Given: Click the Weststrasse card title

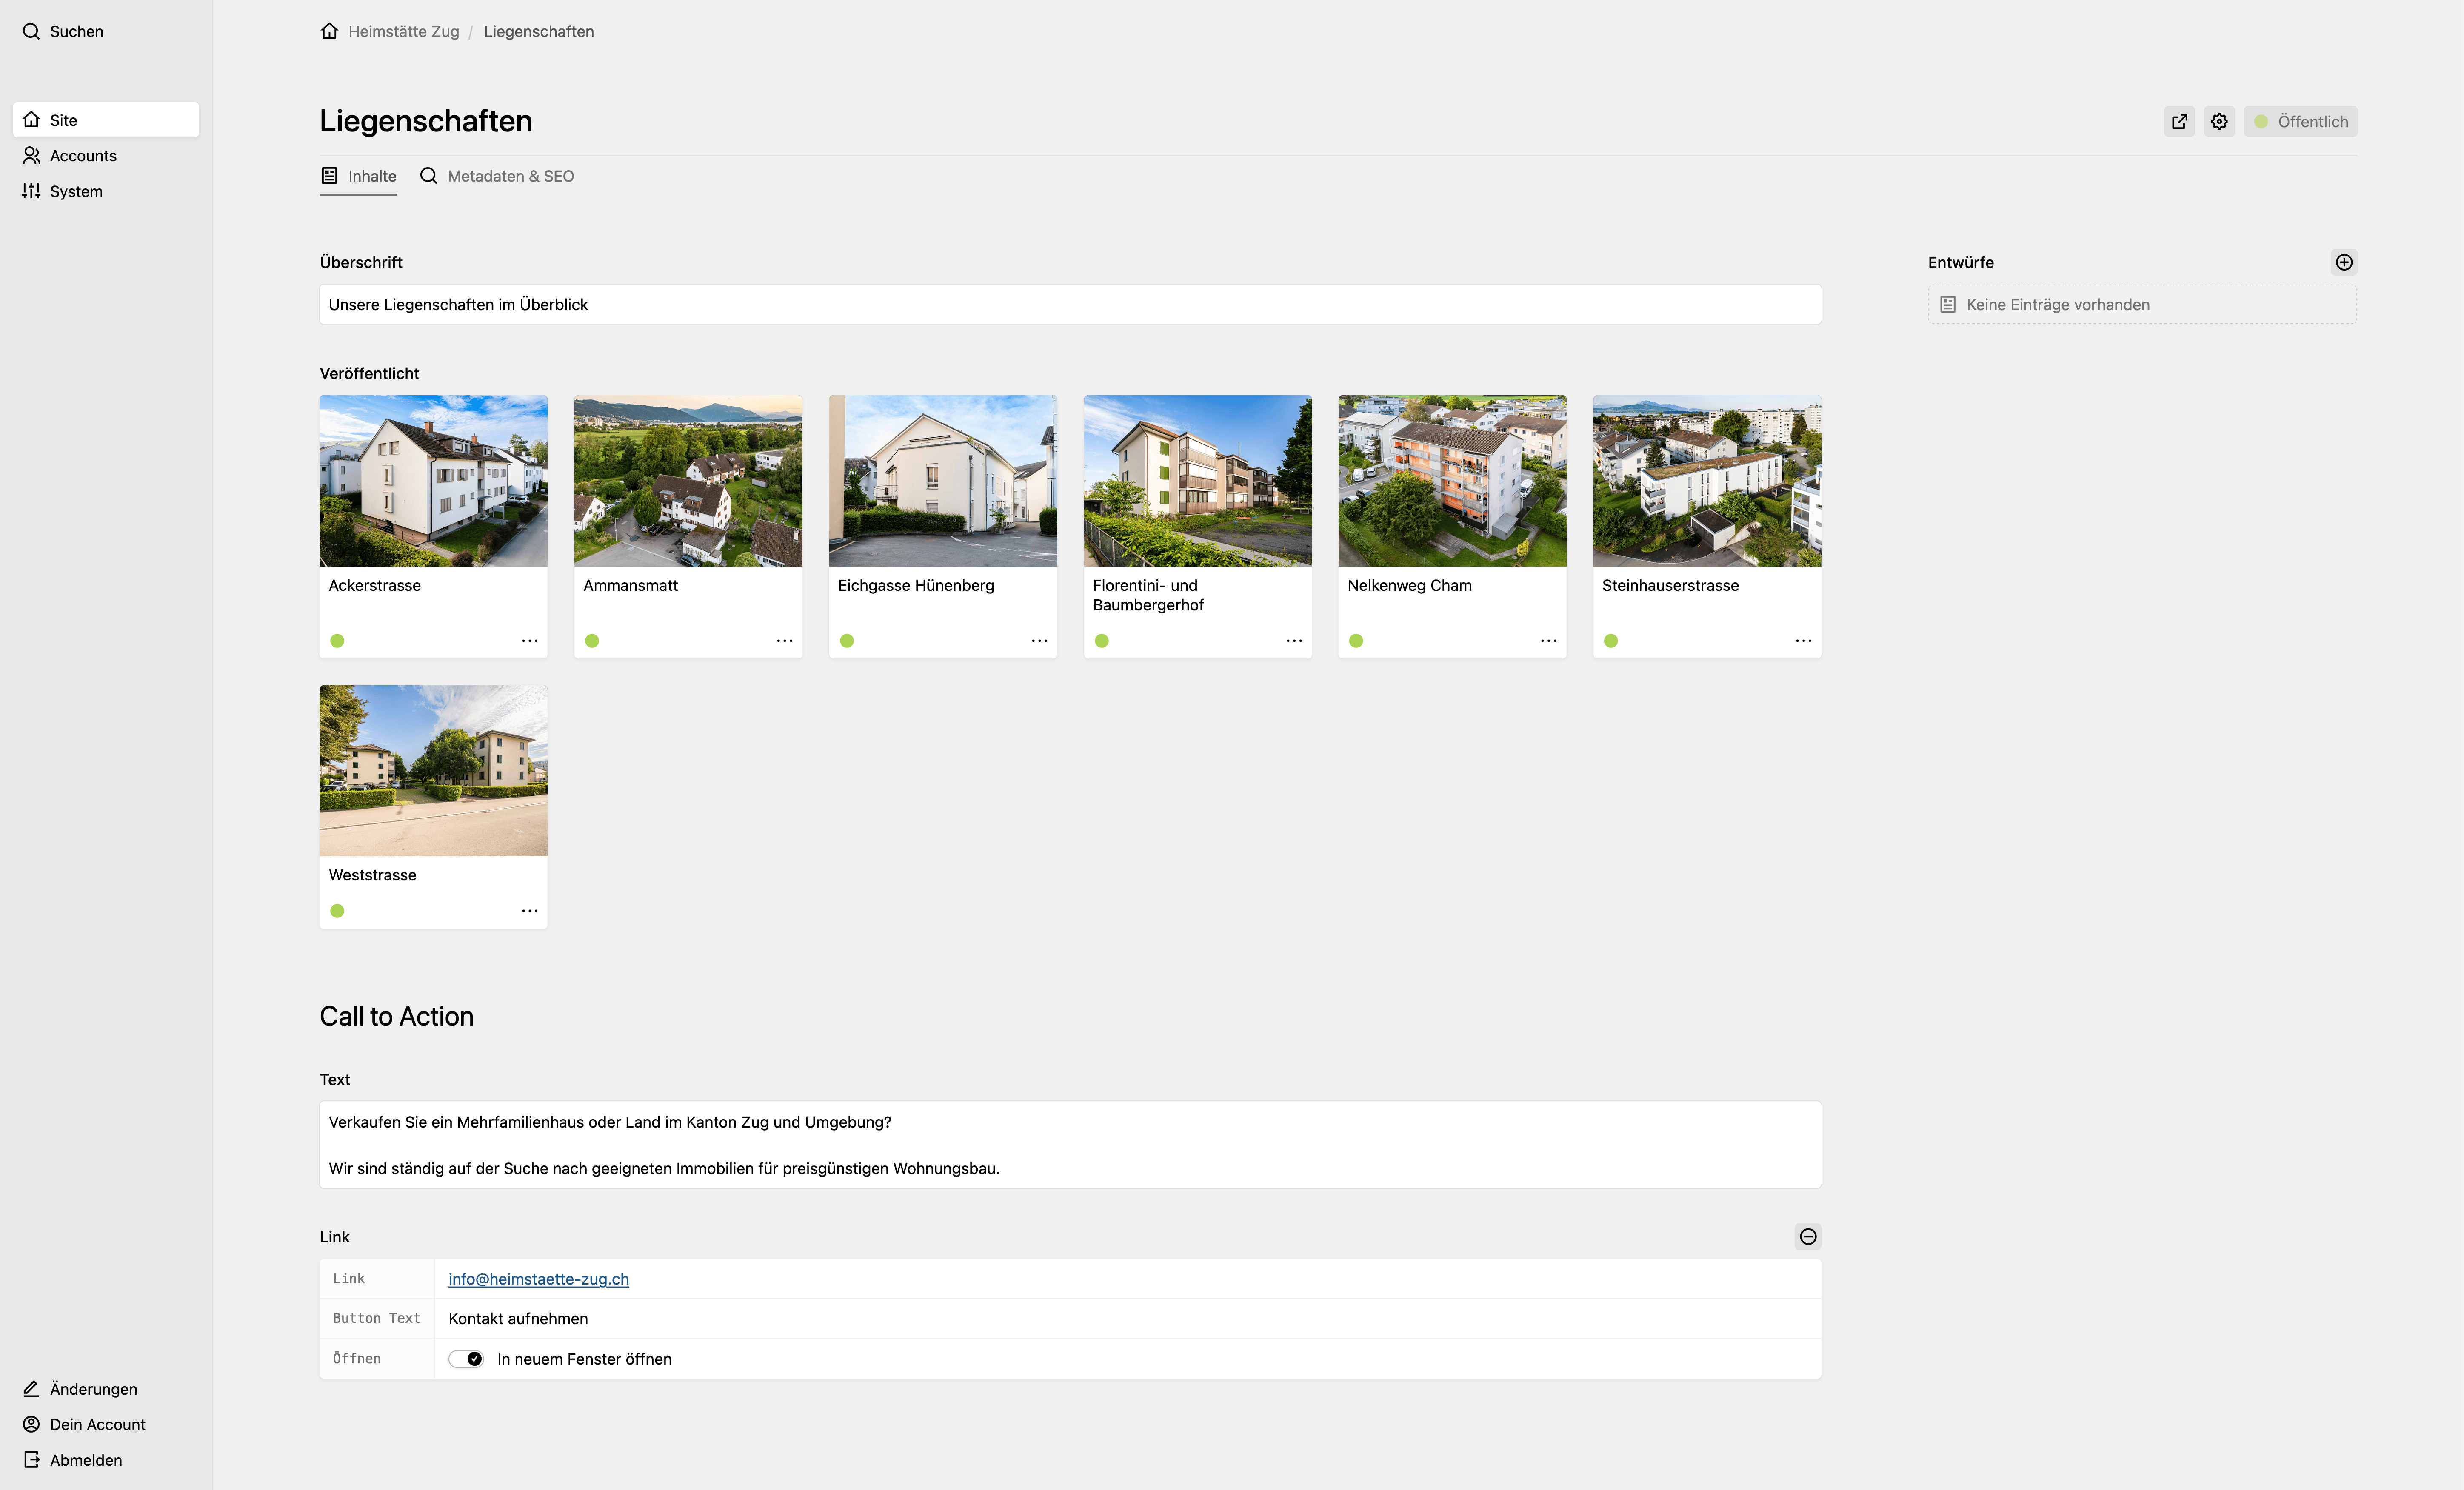Looking at the screenshot, I should coord(373,875).
